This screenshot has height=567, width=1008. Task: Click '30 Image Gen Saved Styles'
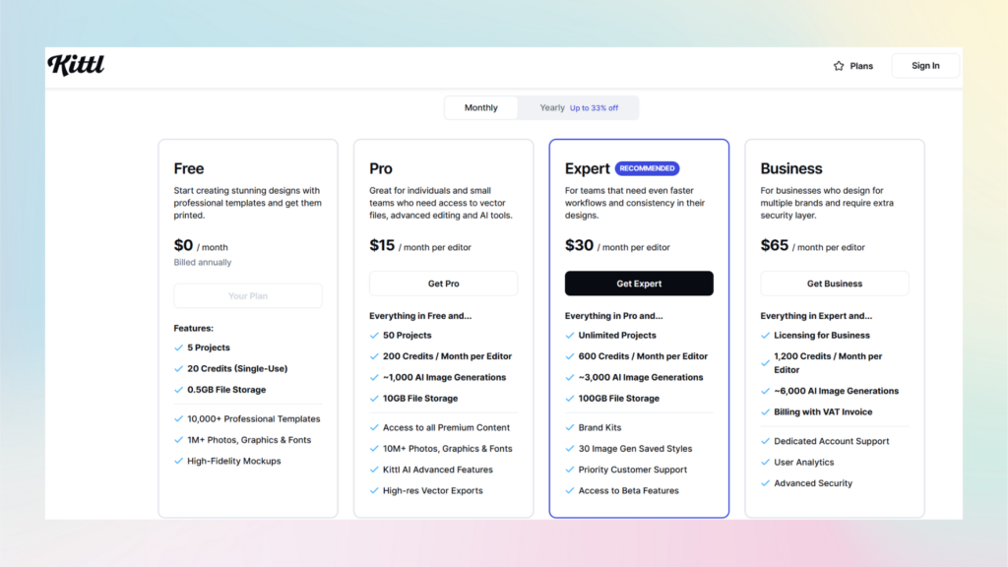point(635,449)
